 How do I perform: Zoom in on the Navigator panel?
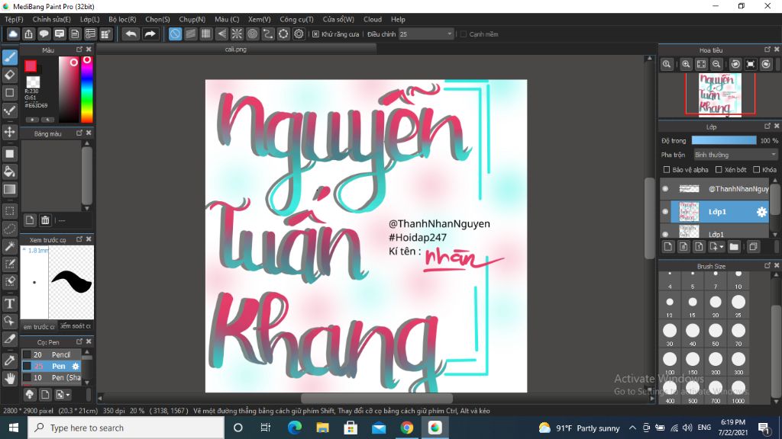coord(686,64)
